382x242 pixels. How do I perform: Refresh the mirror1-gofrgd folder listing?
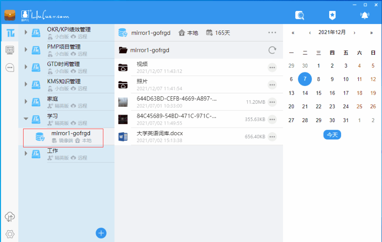(x=272, y=50)
